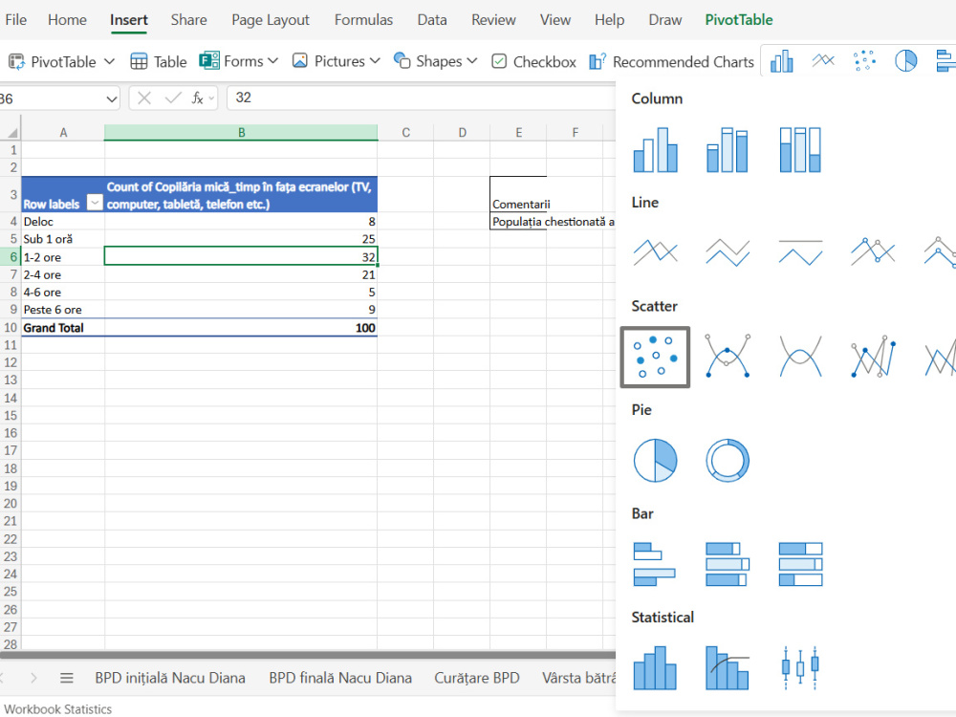Select scatter with straight lines and markers
The image size is (956, 717).
click(873, 356)
